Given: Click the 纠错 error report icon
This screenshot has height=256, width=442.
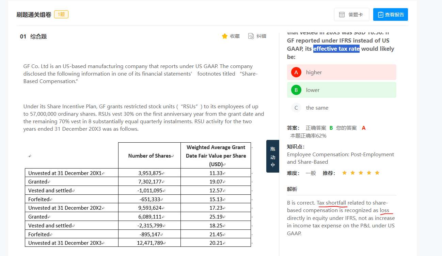Looking at the screenshot, I should (251, 36).
